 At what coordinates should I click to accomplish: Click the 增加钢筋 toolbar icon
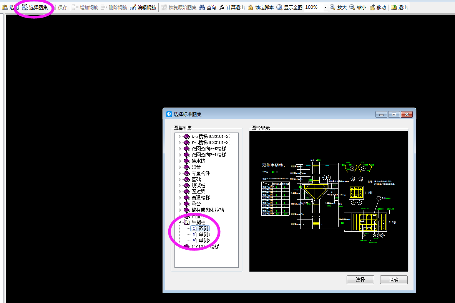pos(75,8)
